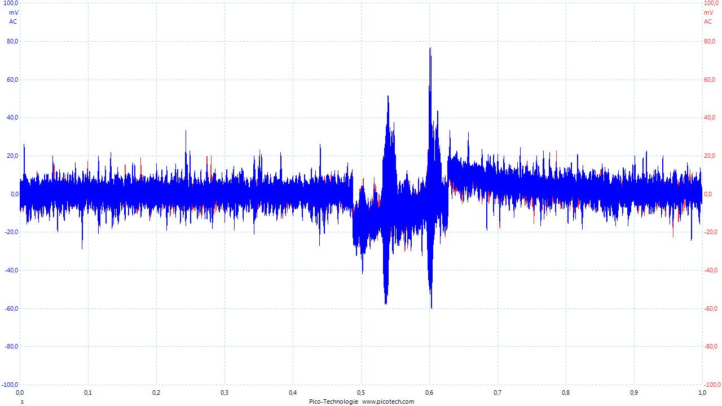
Task: Click the blue left axis label -20,0
Action: point(11,232)
